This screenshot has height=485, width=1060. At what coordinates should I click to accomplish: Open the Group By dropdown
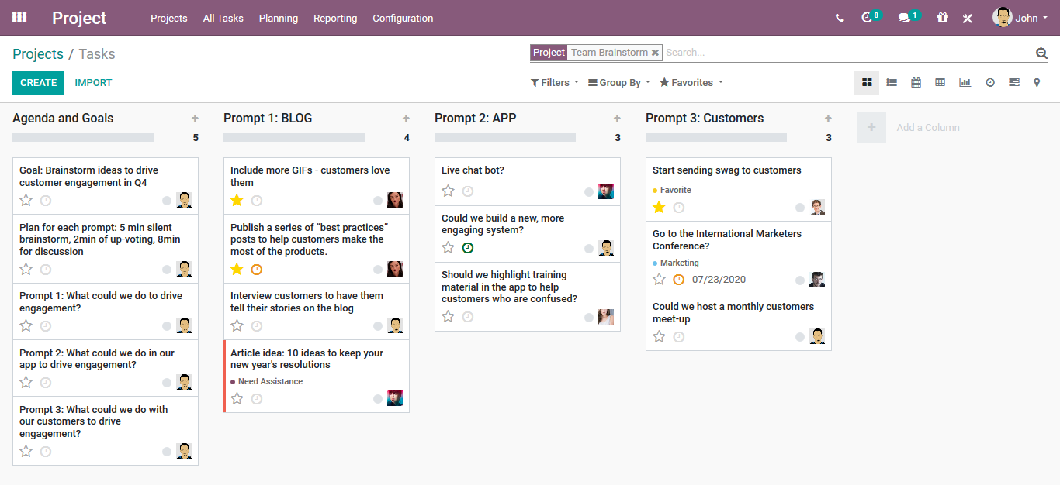(x=618, y=82)
